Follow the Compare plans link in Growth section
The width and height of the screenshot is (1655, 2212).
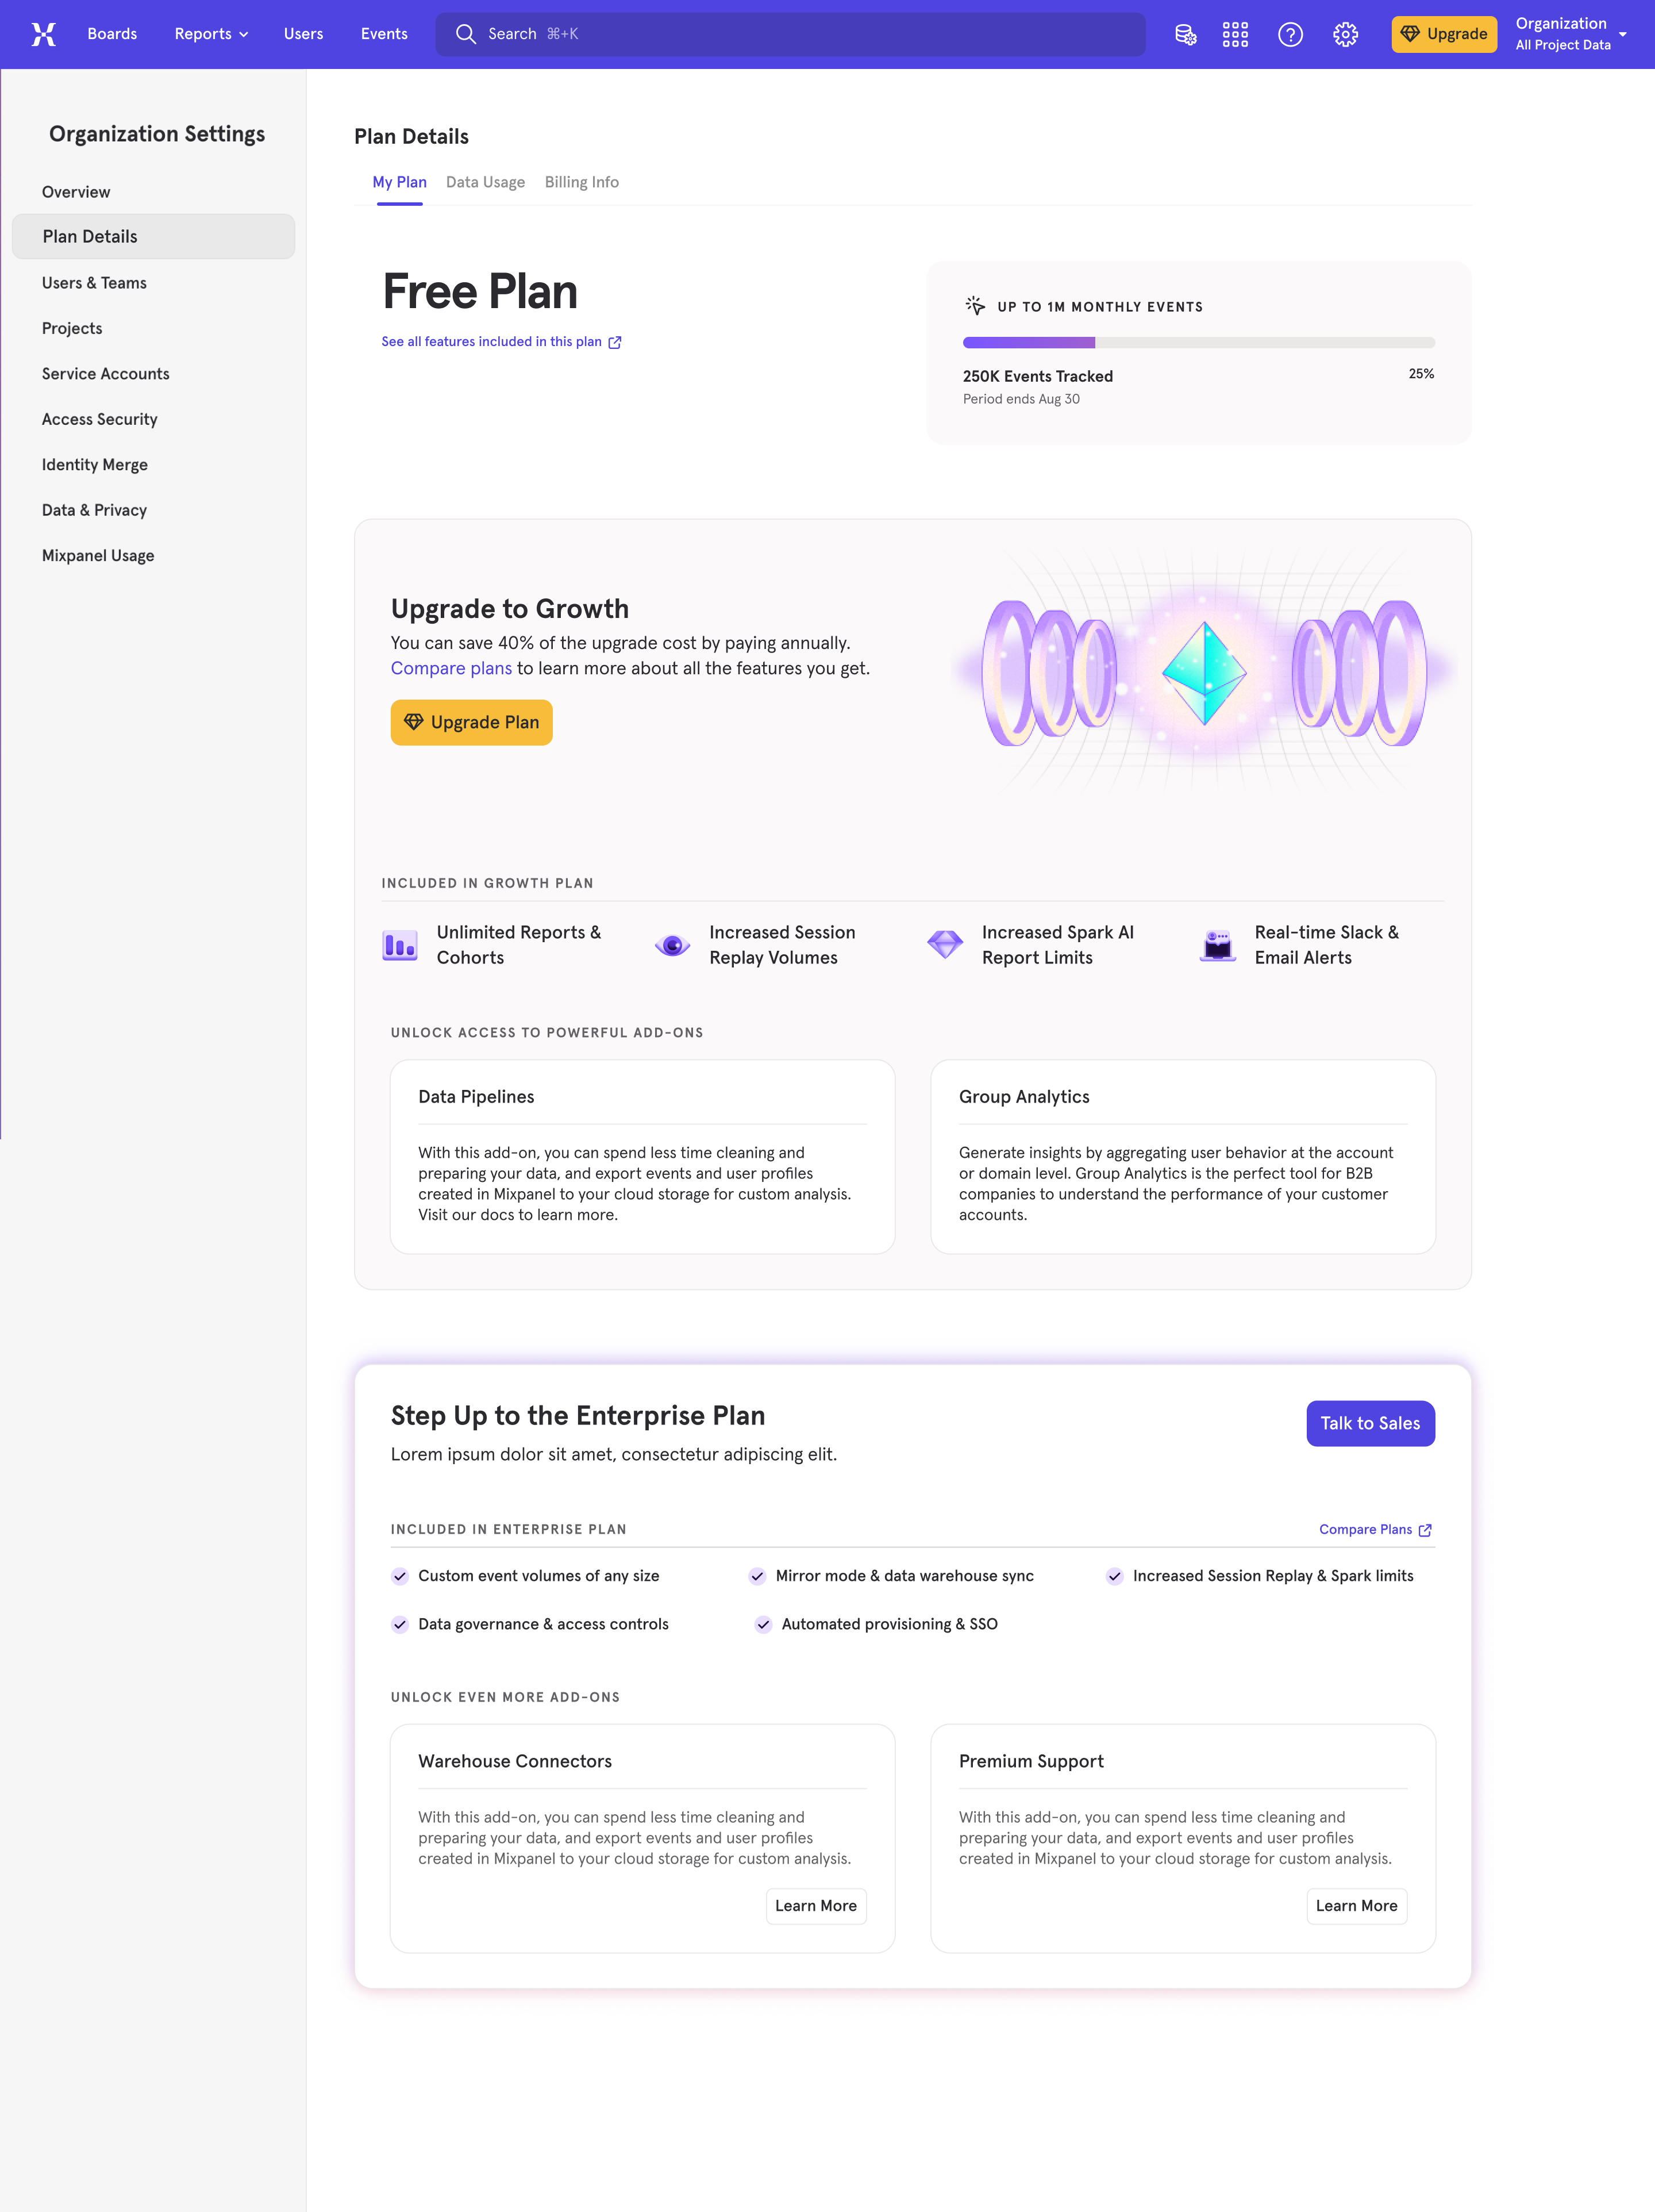(451, 668)
